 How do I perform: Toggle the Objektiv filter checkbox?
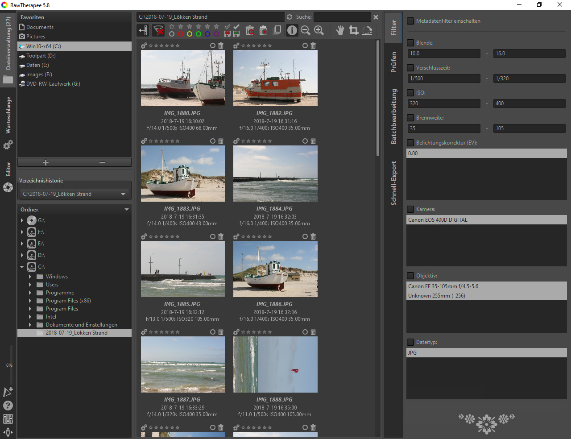[x=410, y=276]
